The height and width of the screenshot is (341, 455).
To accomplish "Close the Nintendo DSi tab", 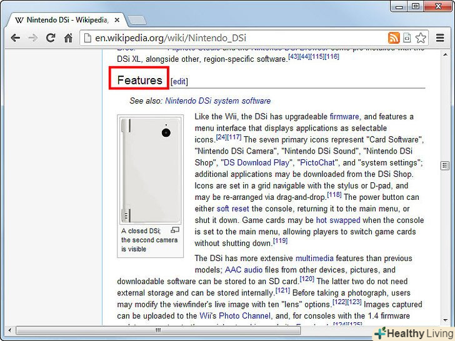I will [117, 20].
